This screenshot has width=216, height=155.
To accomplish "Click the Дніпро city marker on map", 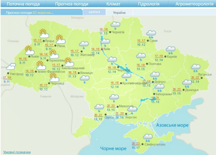I will click(x=153, y=81).
